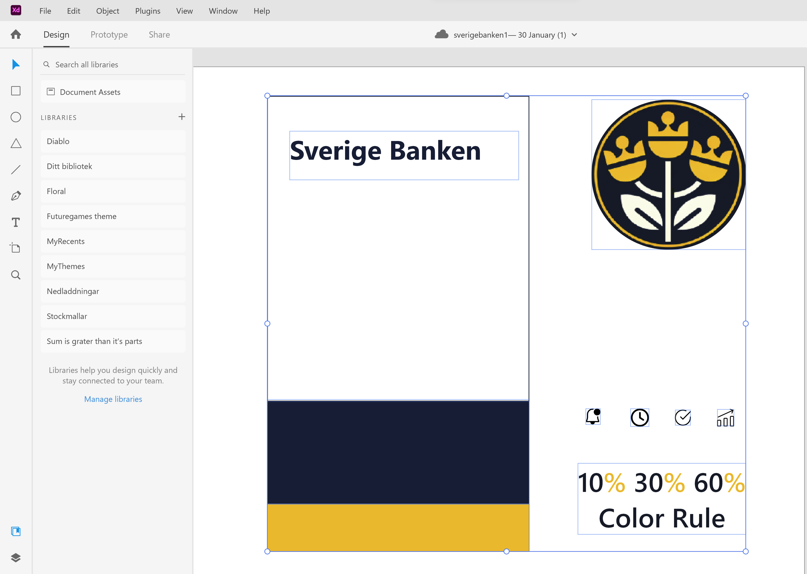Select the clock icon on canvas
This screenshot has height=574, width=807.
640,417
